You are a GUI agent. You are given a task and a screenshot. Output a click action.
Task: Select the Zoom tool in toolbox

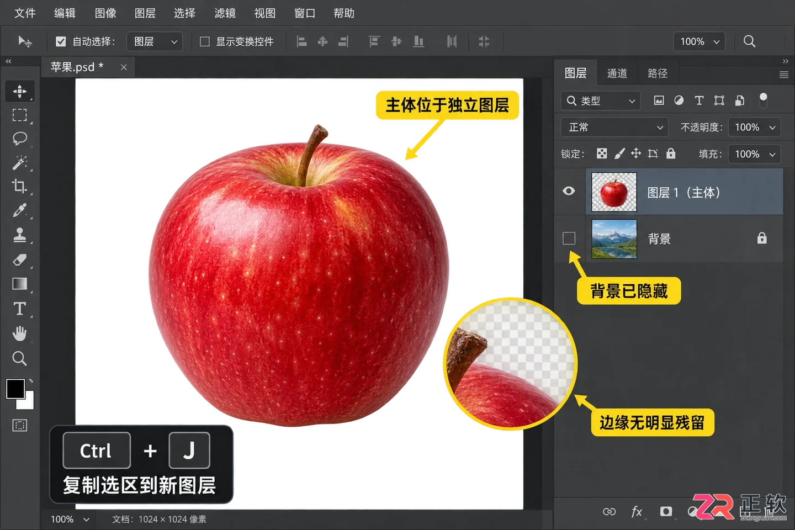20,359
